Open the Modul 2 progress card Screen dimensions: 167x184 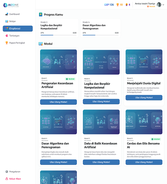pyautogui.click(x=59, y=28)
